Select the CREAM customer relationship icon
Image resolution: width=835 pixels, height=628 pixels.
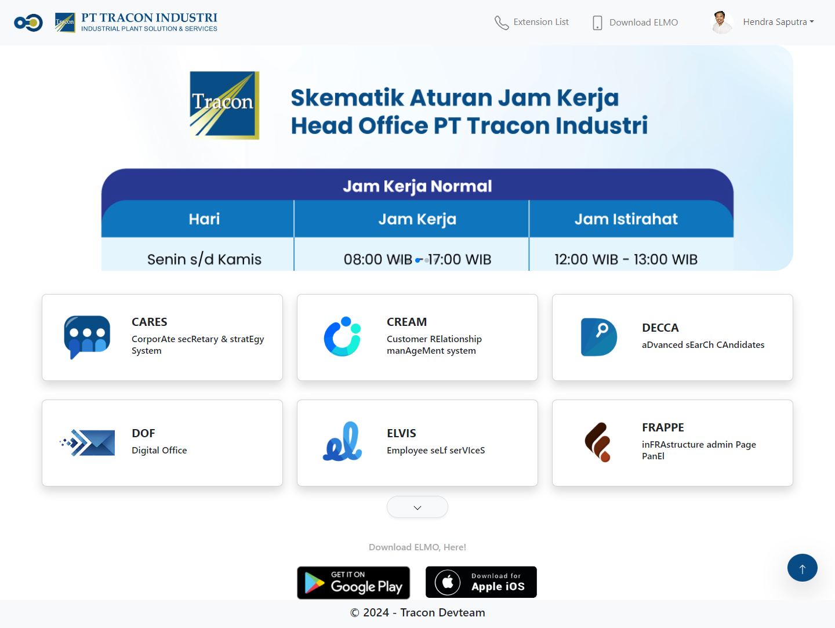pyautogui.click(x=342, y=337)
